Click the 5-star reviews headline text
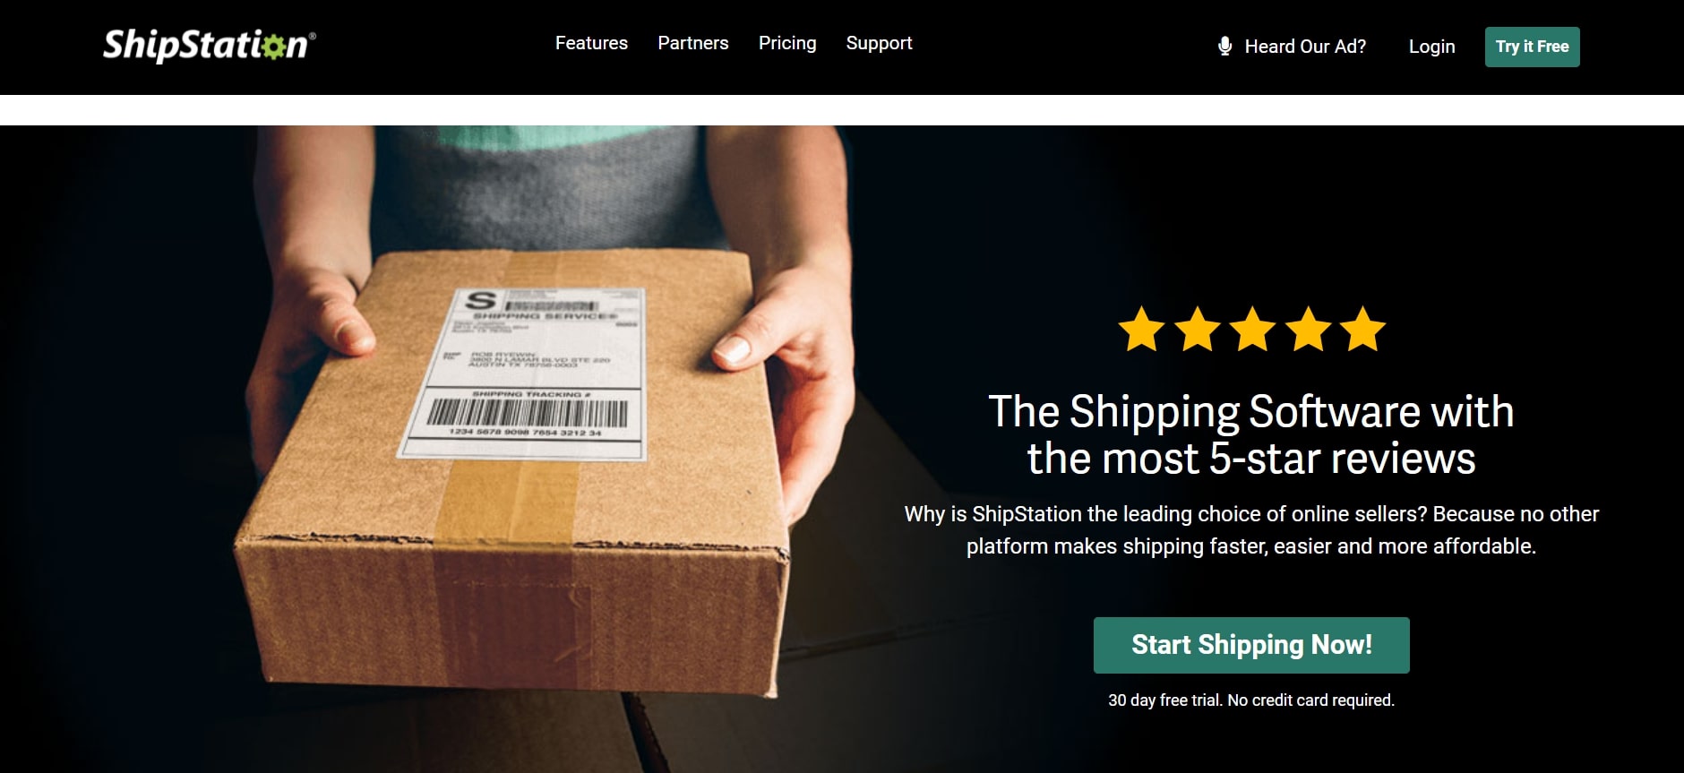Image resolution: width=1684 pixels, height=773 pixels. 1251,434
